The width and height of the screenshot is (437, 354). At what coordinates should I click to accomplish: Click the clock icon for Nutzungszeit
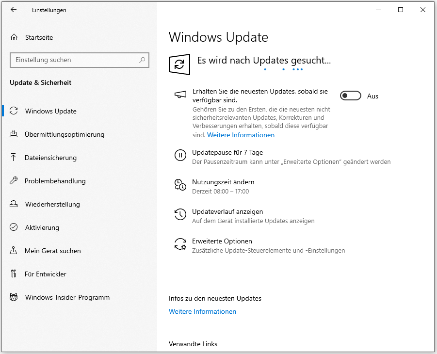tap(180, 185)
